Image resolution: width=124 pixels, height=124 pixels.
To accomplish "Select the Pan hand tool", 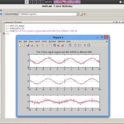I will [x=51, y=45].
